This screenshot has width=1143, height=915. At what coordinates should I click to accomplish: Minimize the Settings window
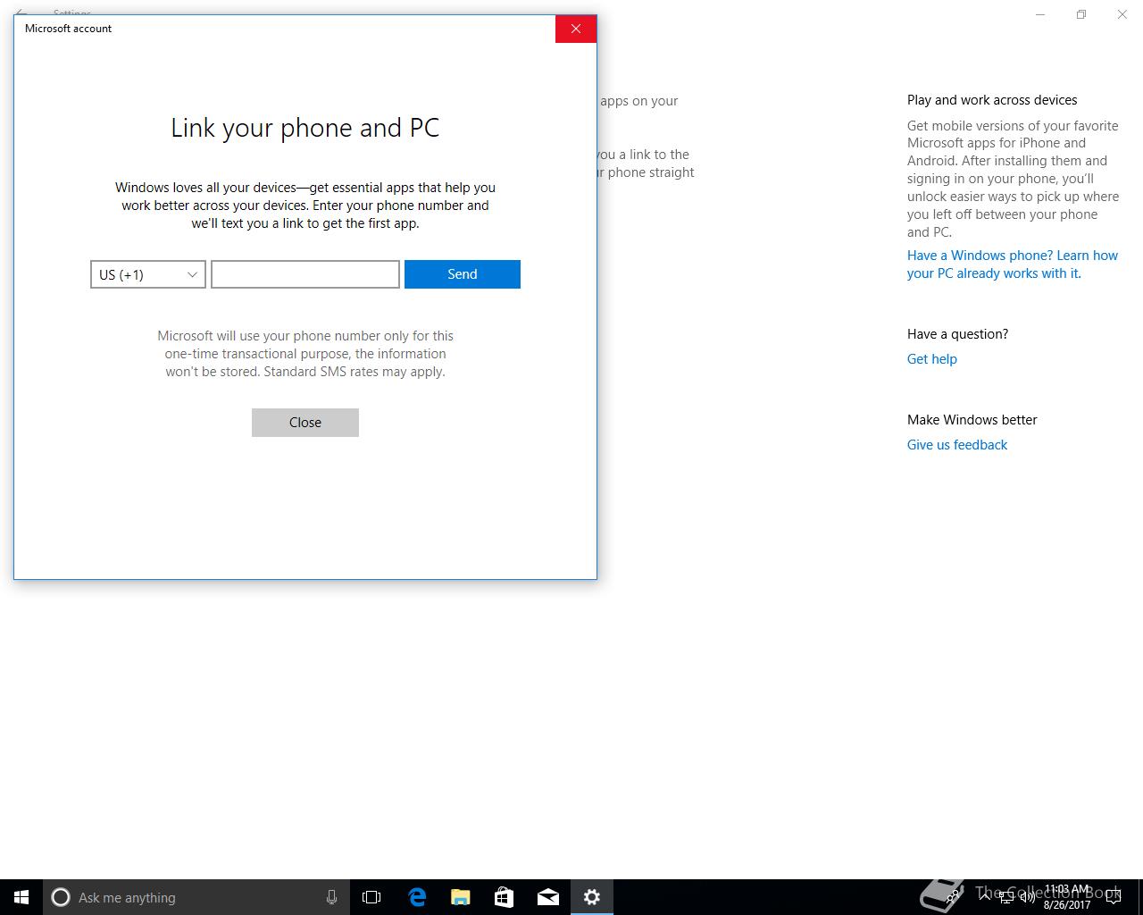1040,14
